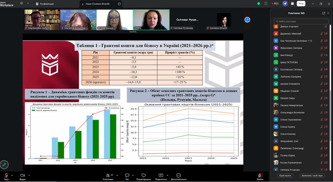Click the green encryption shield icon

259,3
